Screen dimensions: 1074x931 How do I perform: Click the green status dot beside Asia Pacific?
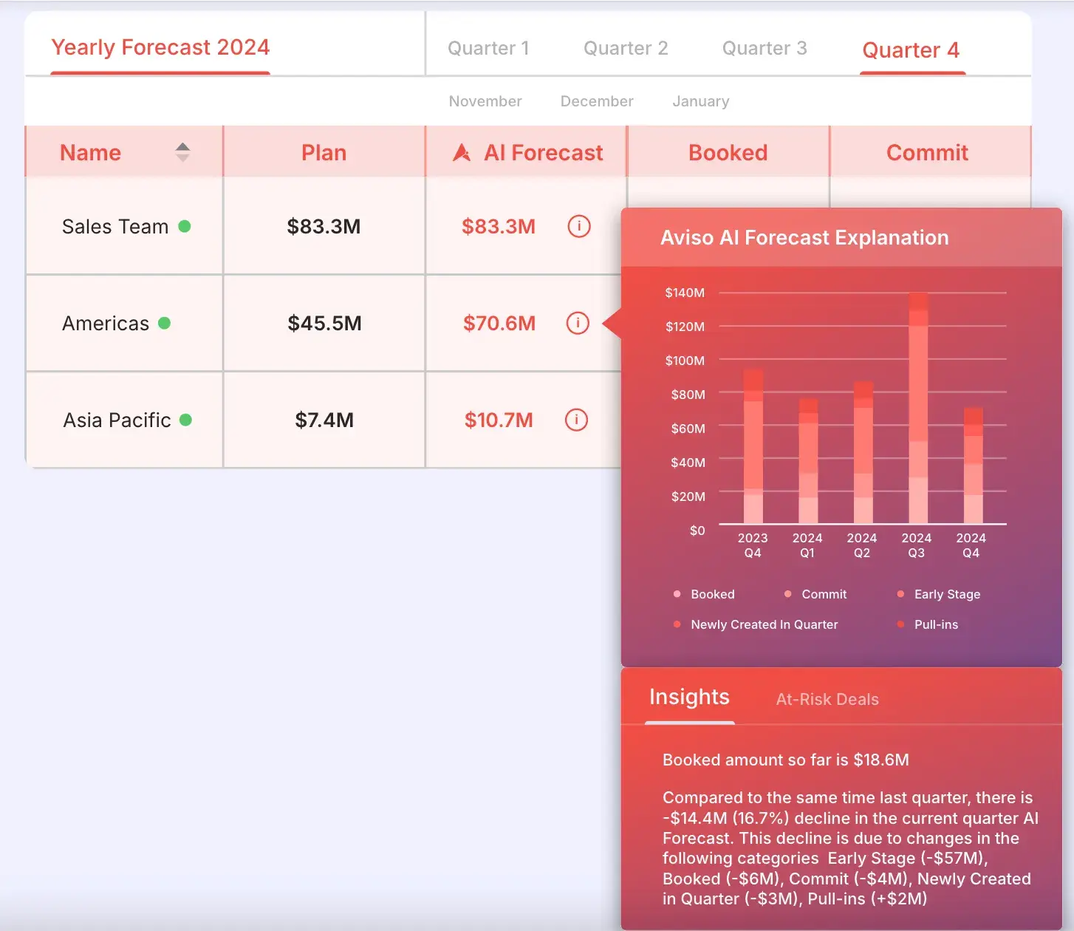(185, 420)
